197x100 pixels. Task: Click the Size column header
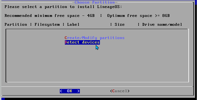pyautogui.click(x=120, y=24)
